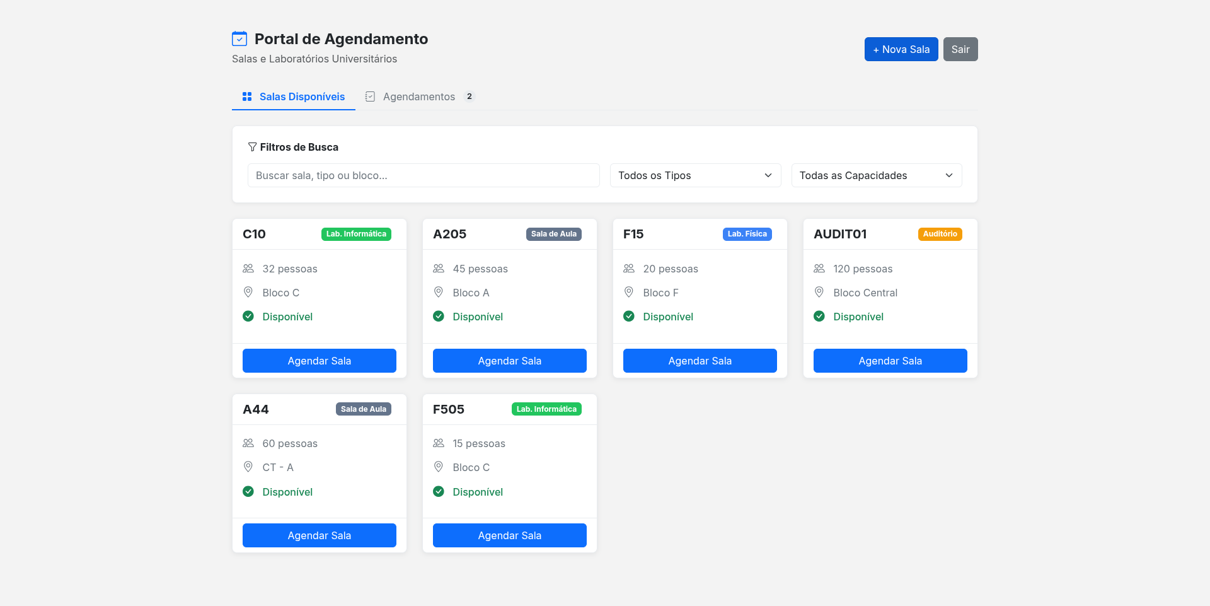Click the location pin icon on A44 card
Image resolution: width=1210 pixels, height=606 pixels.
tap(248, 467)
